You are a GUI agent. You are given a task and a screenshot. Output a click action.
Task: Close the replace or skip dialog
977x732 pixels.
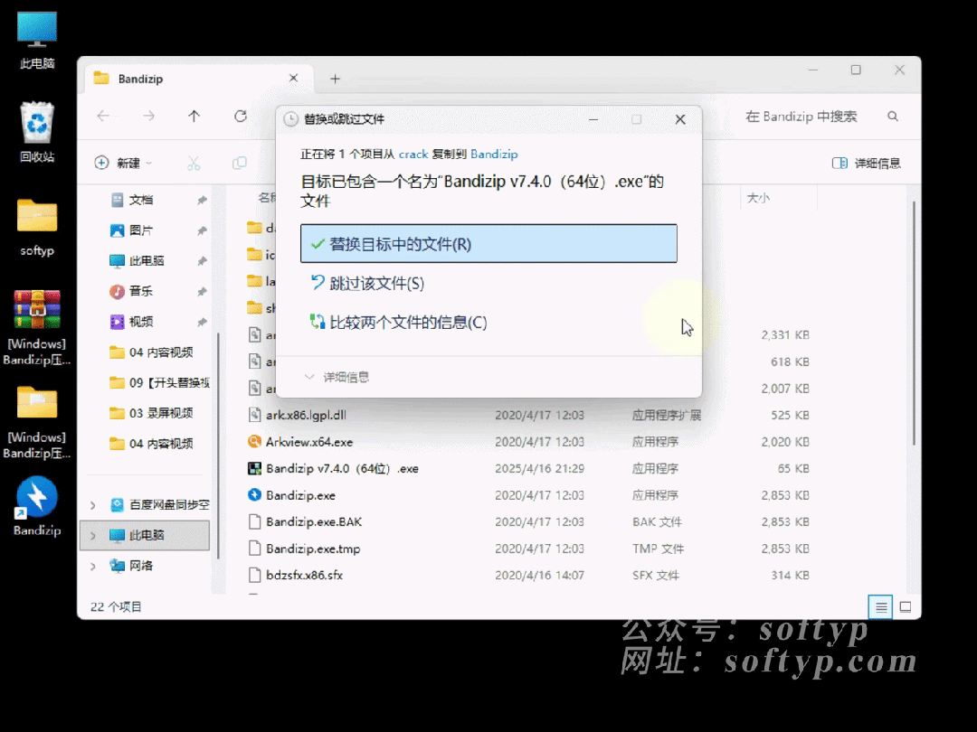pyautogui.click(x=680, y=119)
